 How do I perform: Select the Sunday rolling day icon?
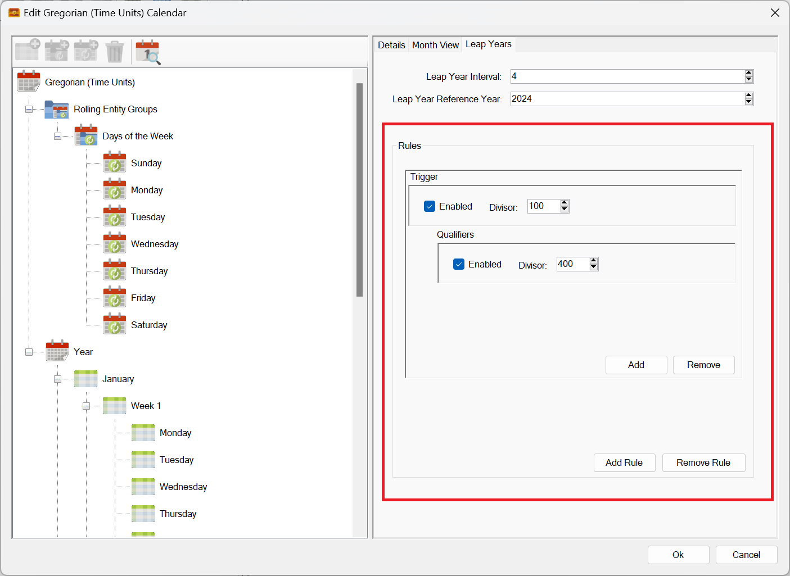pos(115,163)
